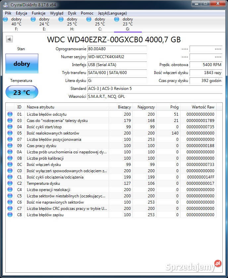Screen dimensions: 228x278
Task: Select row 'Liczba błędów odczytu'
Action: coord(111,114)
